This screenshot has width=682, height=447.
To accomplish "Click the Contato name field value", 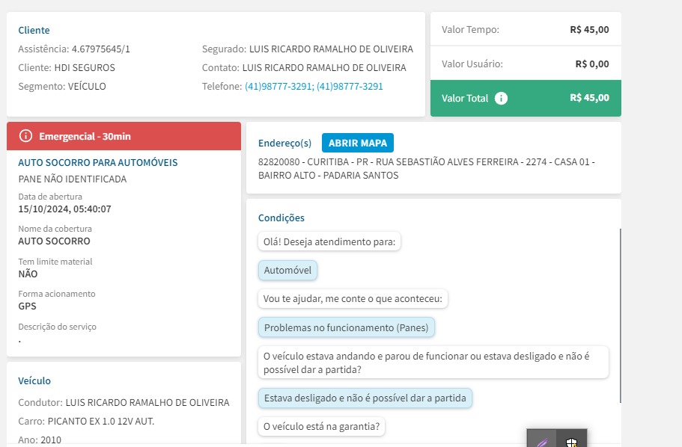I will click(x=324, y=68).
